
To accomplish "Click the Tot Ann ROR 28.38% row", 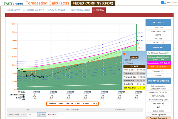I will click(x=134, y=88).
